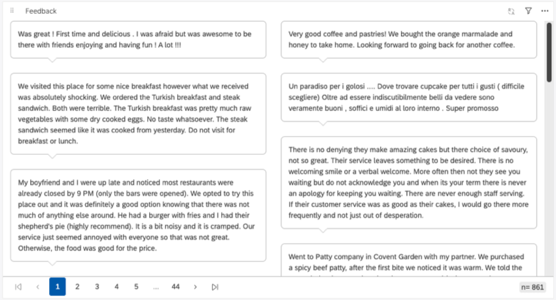Viewport: 556px width, 300px height.
Task: Open page 3 of the feedback list
Action: point(97,287)
